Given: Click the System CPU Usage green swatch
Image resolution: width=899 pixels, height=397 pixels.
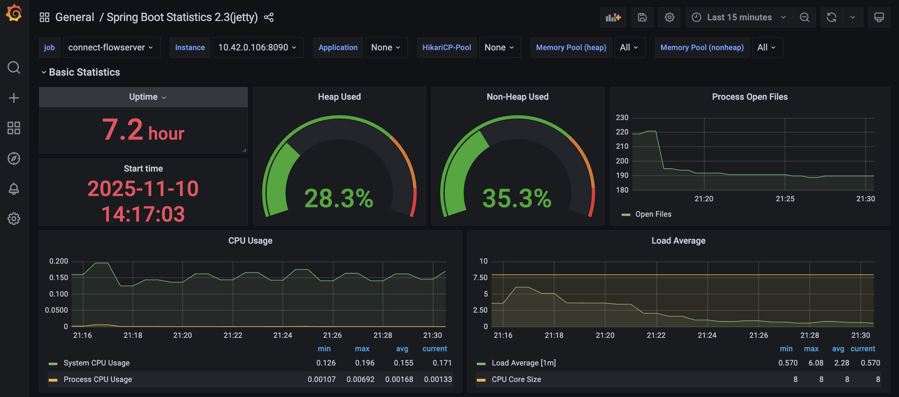Looking at the screenshot, I should [53, 363].
